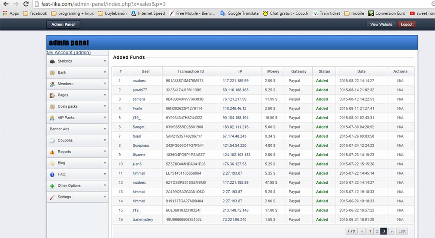Open the buylebanon bookmark folder
Screen dimensions: 435x238
coord(112,13)
